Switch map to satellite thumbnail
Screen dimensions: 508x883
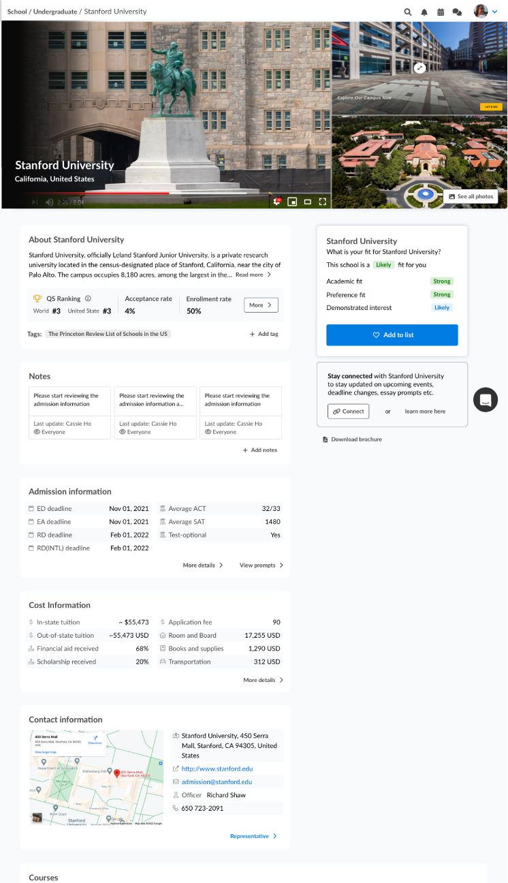click(x=37, y=818)
